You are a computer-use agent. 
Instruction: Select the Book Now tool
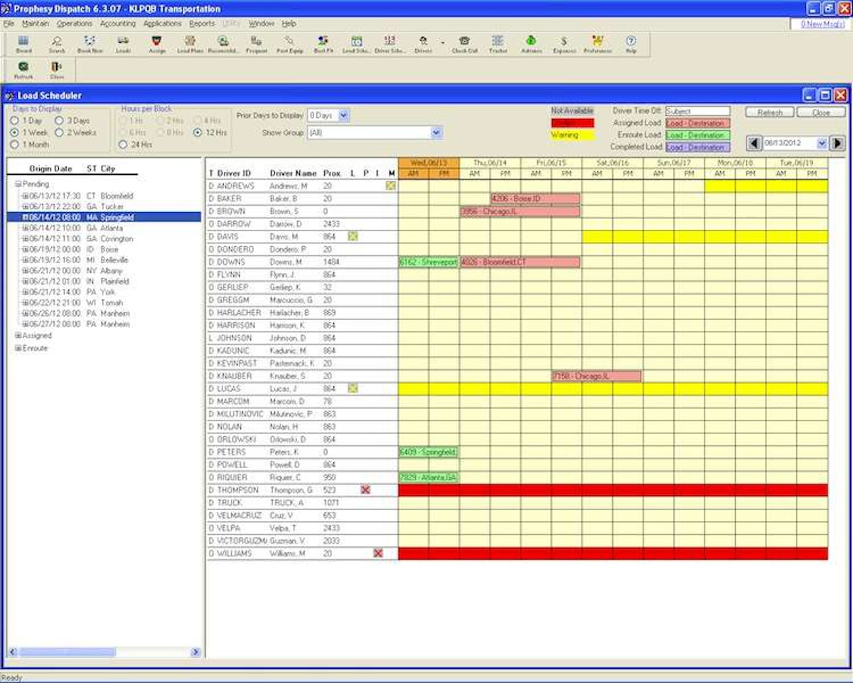[x=91, y=43]
